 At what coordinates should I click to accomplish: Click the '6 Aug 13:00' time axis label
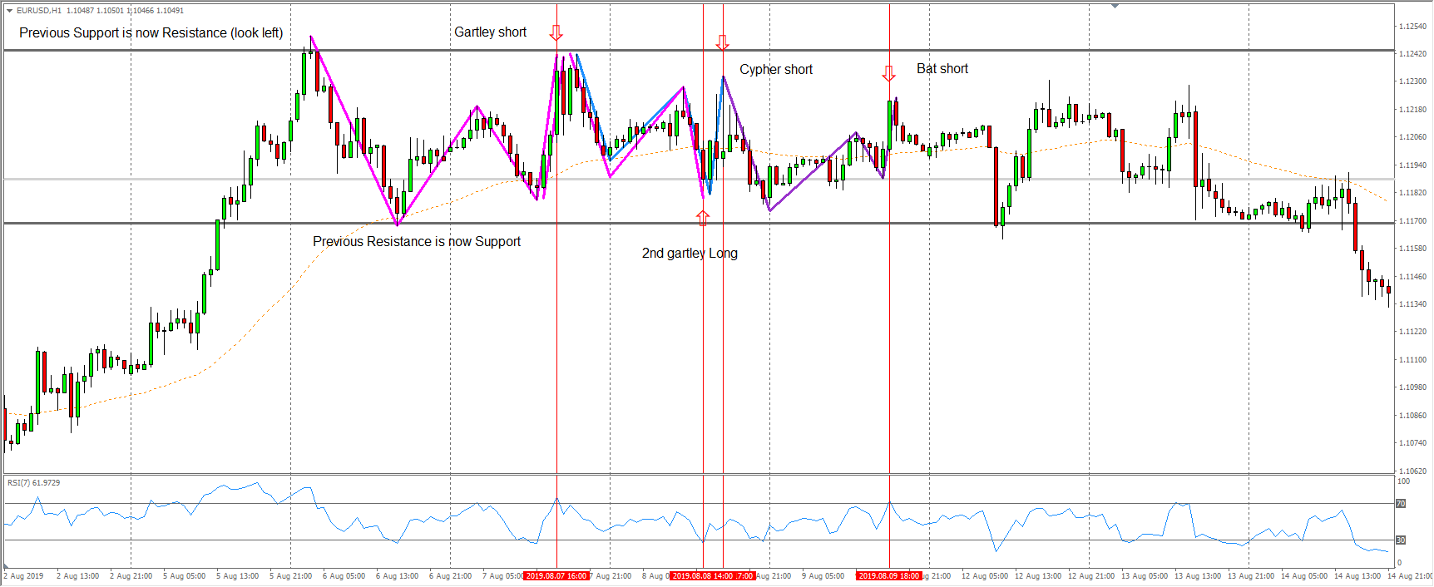(x=398, y=576)
